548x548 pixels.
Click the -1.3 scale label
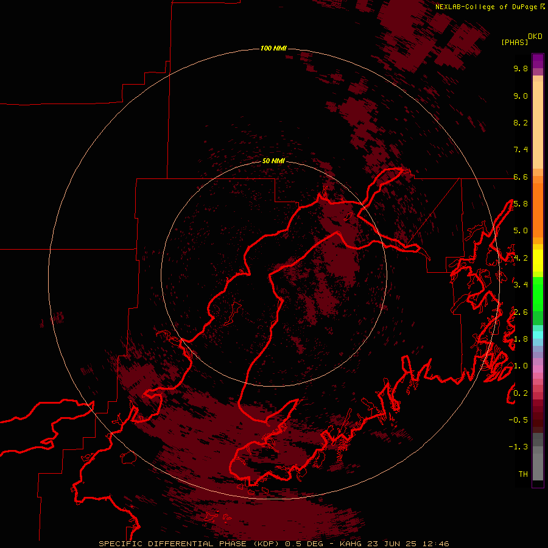coord(518,447)
